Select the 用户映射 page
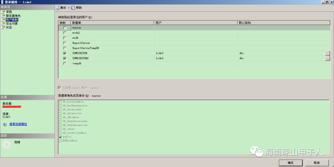Image resolution: width=334 pixels, height=167 pixels. tap(12, 20)
